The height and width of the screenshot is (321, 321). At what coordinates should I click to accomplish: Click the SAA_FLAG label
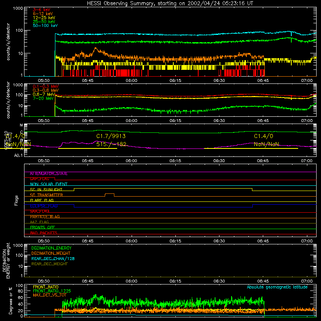pyautogui.click(x=39, y=211)
